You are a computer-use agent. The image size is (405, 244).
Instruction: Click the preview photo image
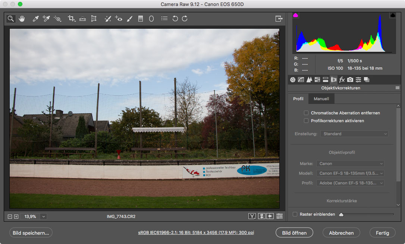click(144, 118)
